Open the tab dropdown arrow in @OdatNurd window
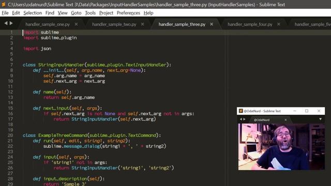331x186 pixels. coord(320,119)
